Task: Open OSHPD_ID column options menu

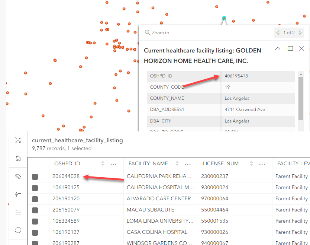Action: click(114, 164)
